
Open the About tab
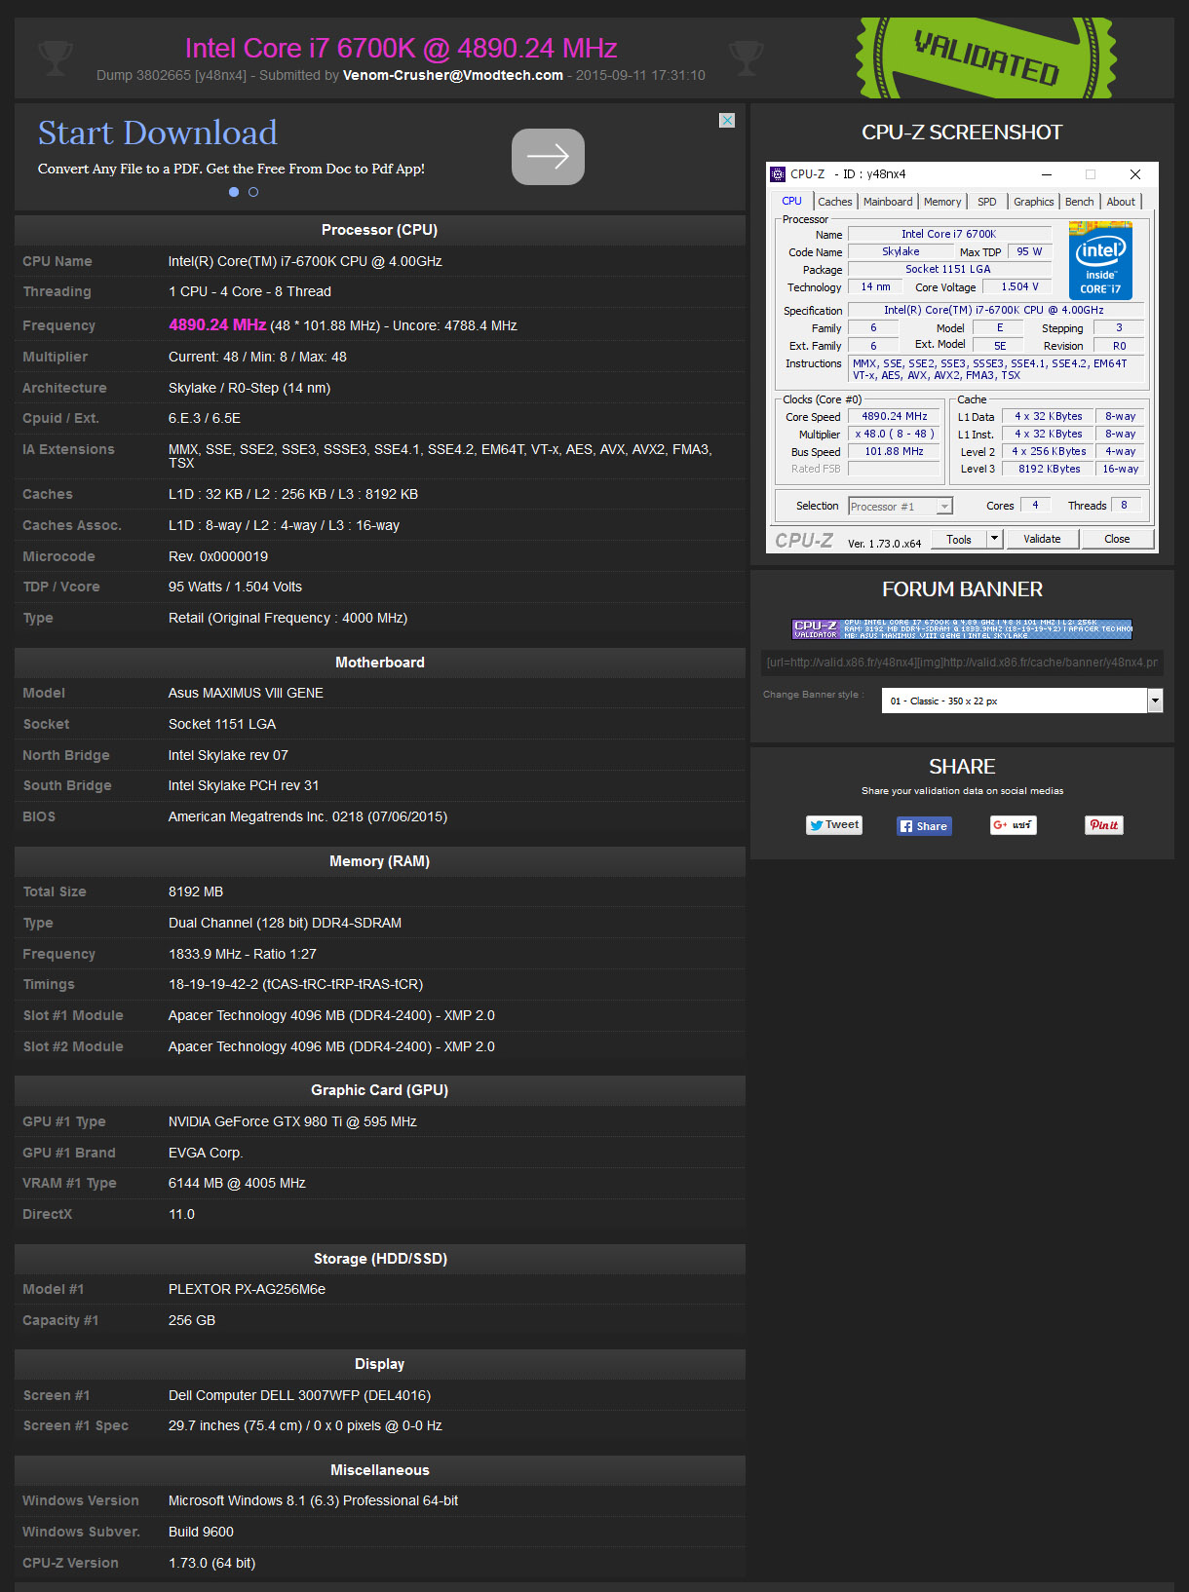[x=1121, y=202]
